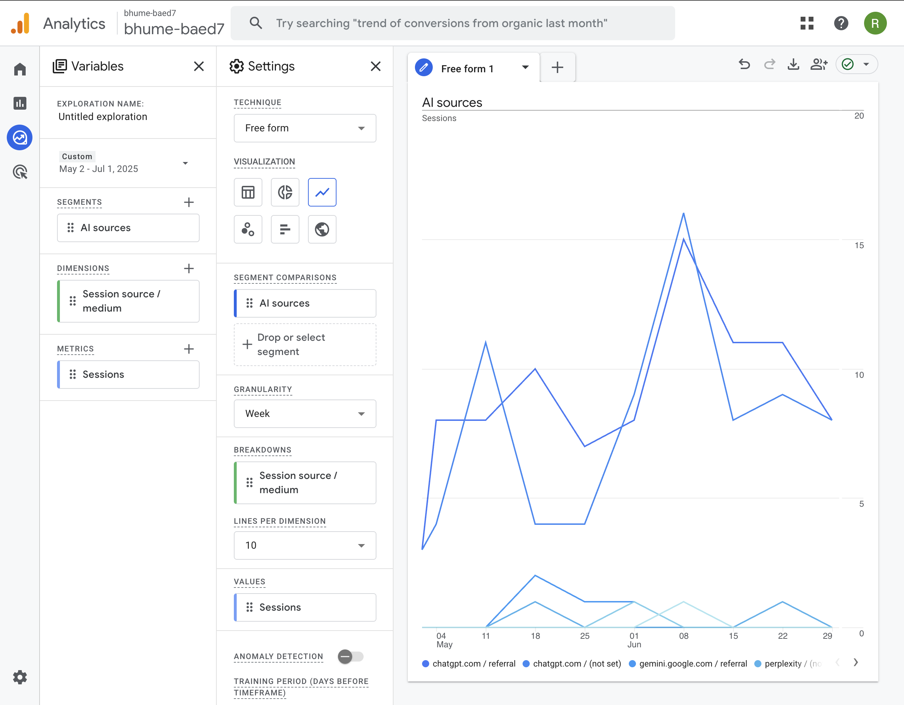Viewport: 904px width, 705px height.
Task: Open Admin settings gear at bottom left
Action: tap(20, 677)
